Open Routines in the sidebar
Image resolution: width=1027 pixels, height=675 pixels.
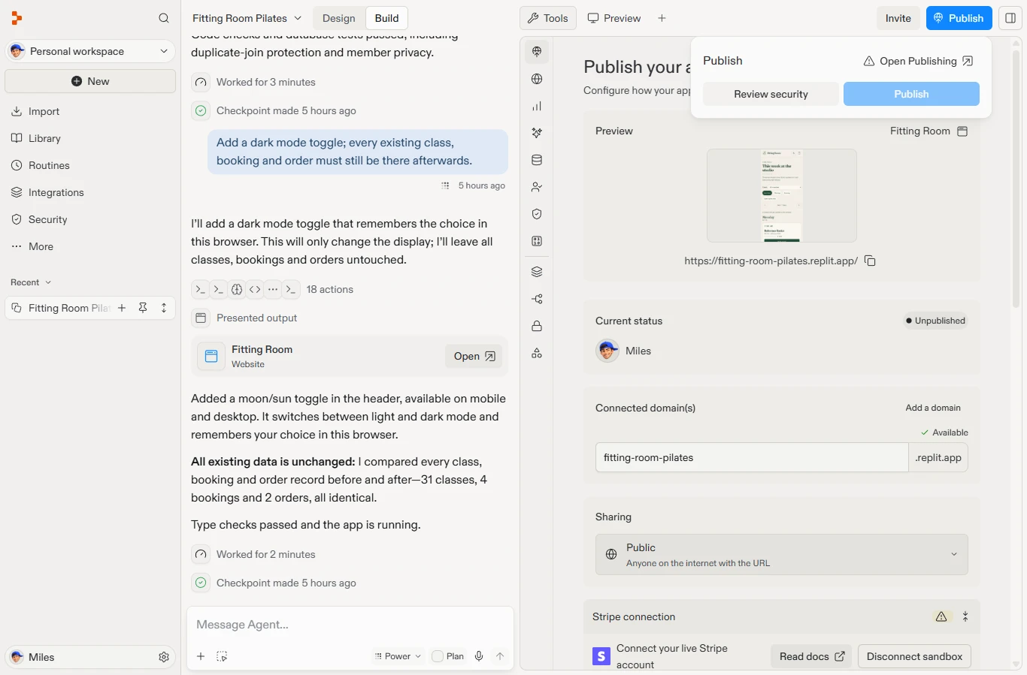click(49, 165)
